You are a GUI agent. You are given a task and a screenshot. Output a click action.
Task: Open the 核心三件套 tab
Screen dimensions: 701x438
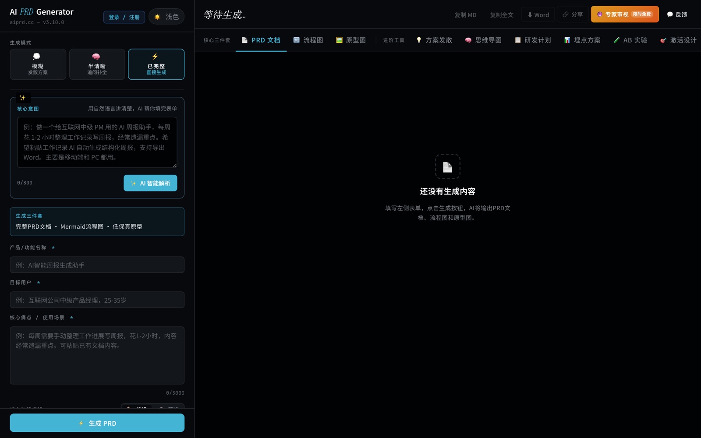[x=216, y=40]
